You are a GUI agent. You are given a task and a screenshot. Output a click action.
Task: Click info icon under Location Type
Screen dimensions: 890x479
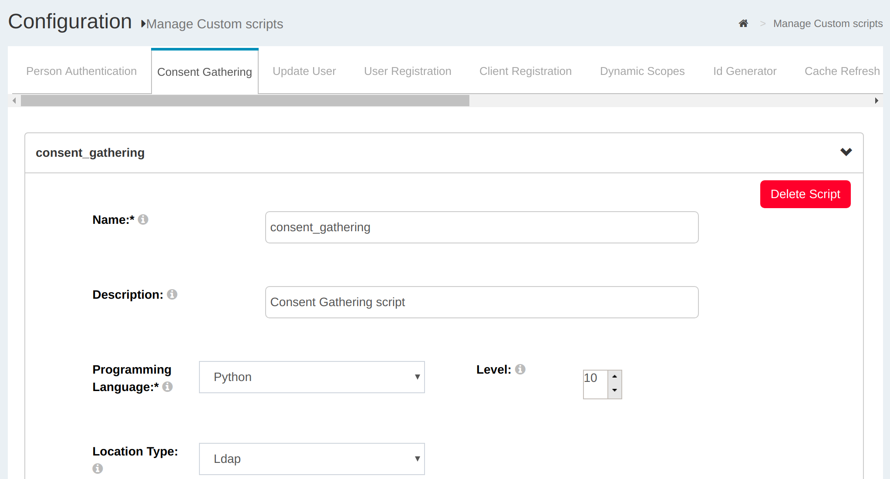pyautogui.click(x=98, y=468)
